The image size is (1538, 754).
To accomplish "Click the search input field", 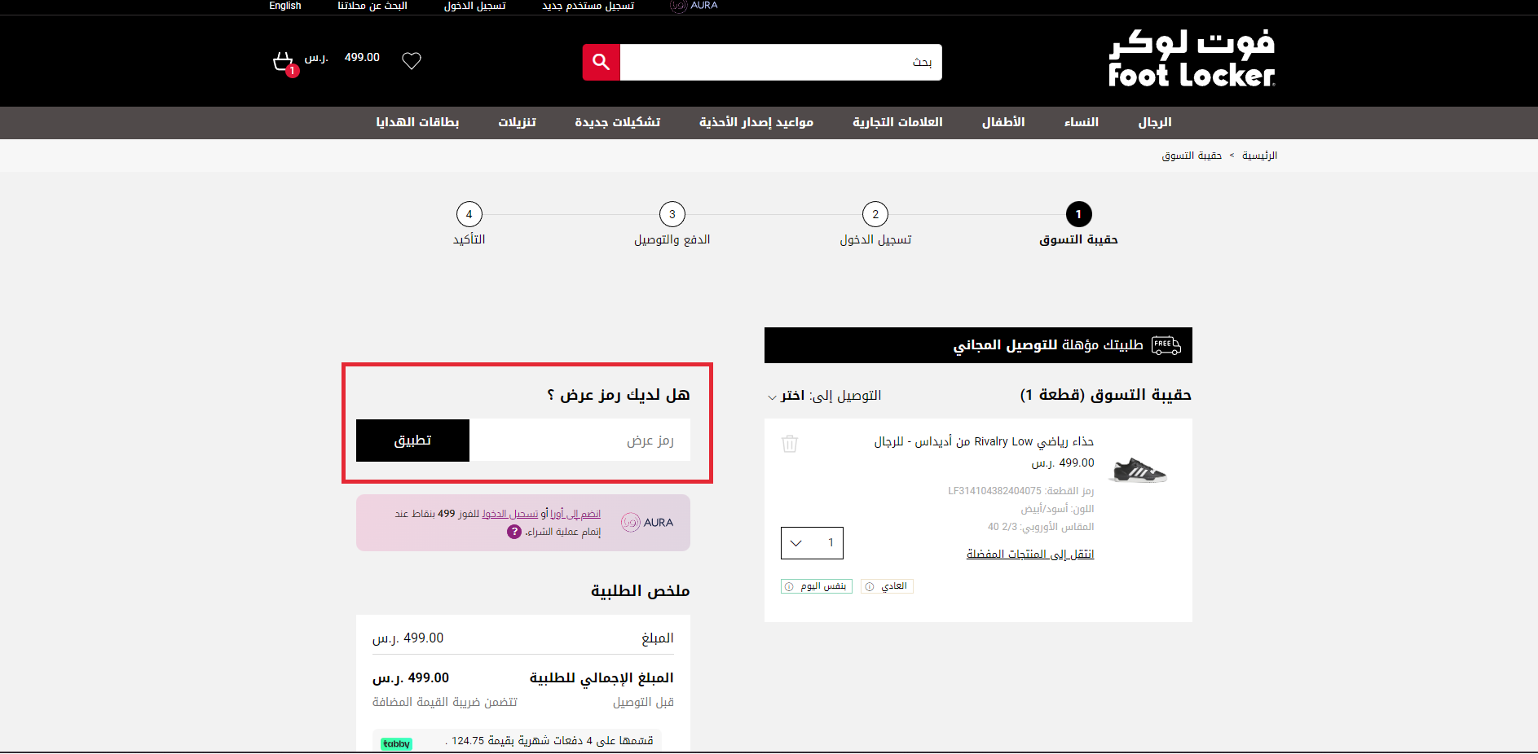I will [781, 62].
